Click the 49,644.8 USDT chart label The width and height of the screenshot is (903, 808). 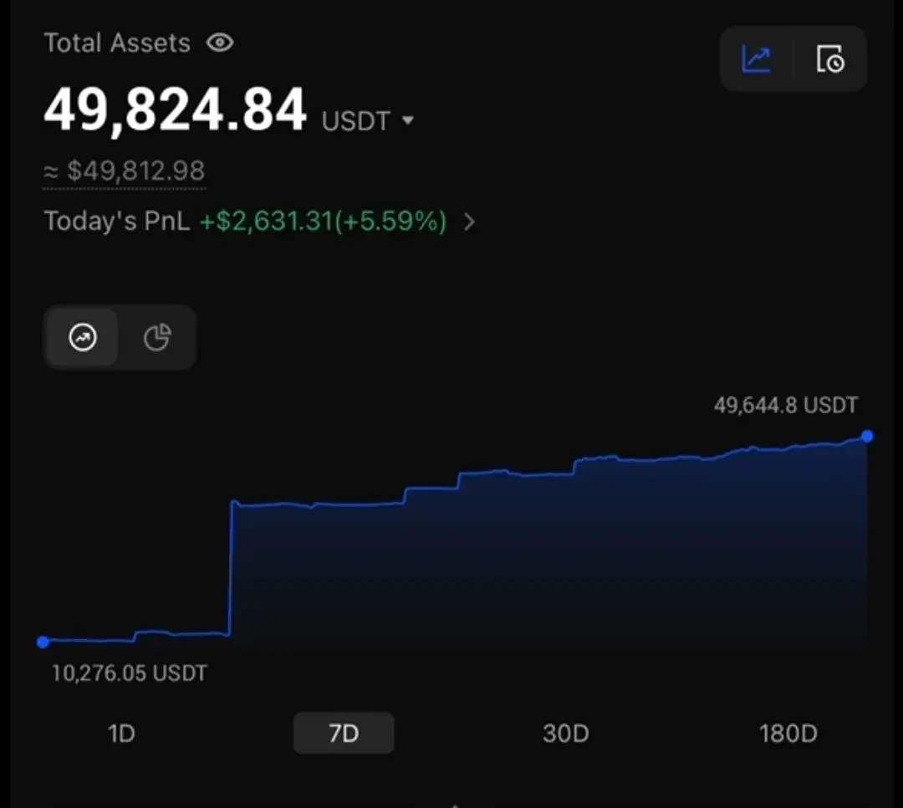(786, 405)
